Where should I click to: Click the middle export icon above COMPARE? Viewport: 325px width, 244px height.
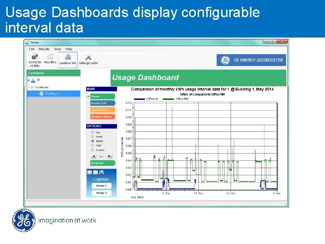(x=95, y=172)
